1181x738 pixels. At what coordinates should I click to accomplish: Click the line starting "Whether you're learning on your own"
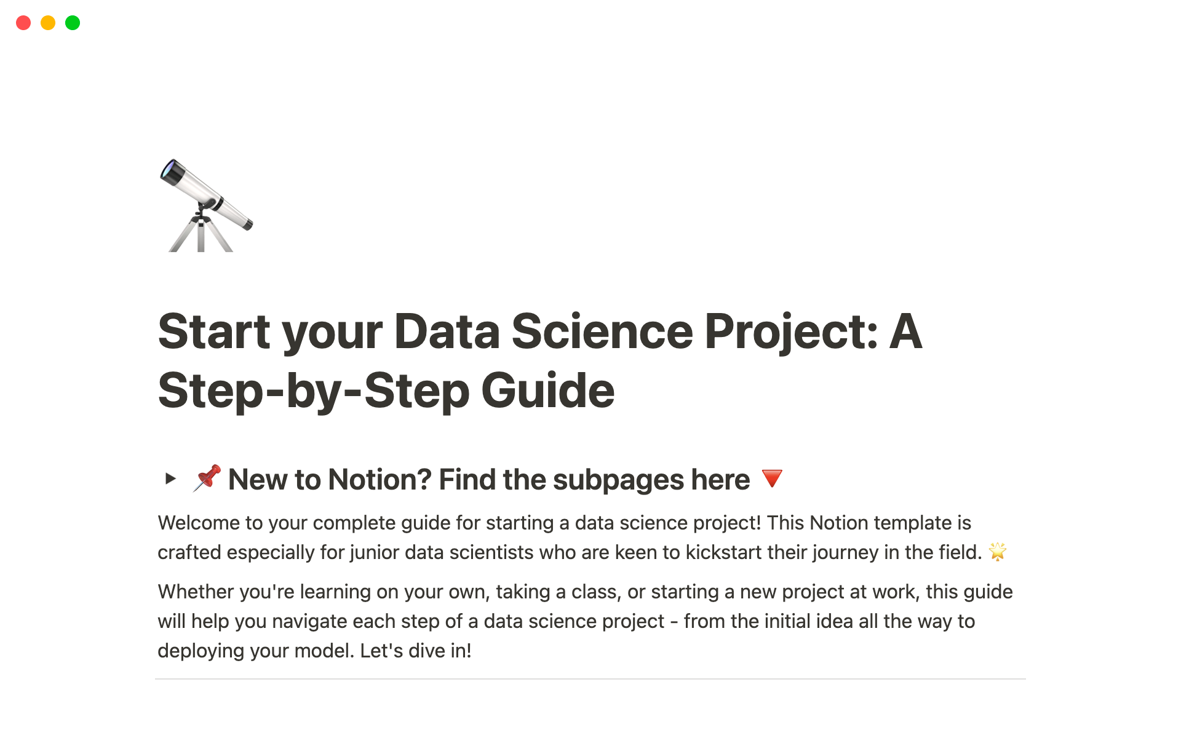point(584,592)
